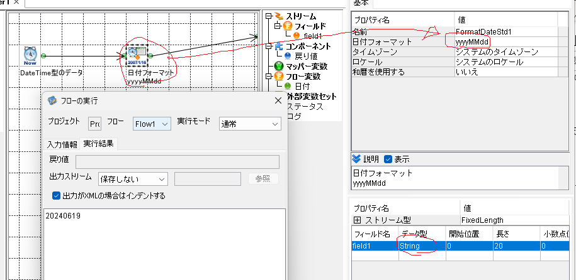Select the field1 orange icon in stream tree

click(296, 36)
